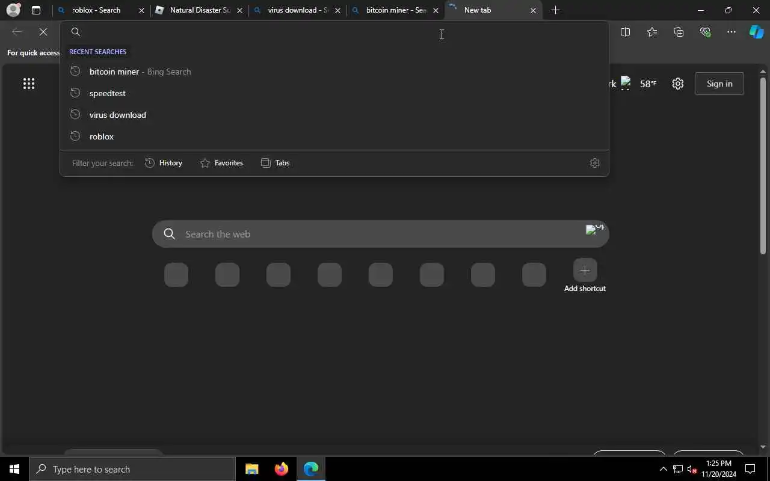Screen dimensions: 770x481
Task: Click the page vertical scrollbar
Action: tap(763, 165)
